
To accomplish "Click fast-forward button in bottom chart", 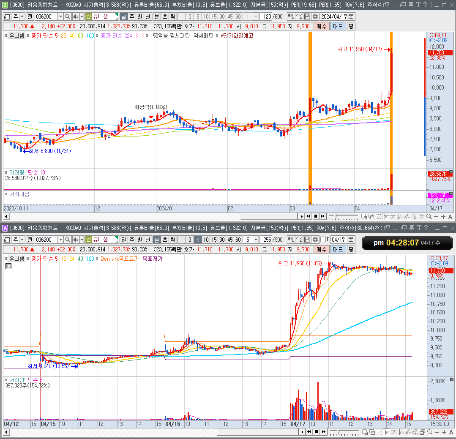I will pos(323,432).
